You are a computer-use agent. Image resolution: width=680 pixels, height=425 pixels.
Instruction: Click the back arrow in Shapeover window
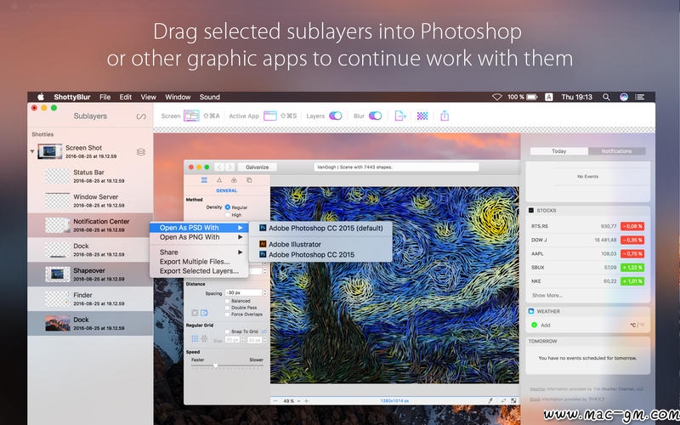[220, 167]
